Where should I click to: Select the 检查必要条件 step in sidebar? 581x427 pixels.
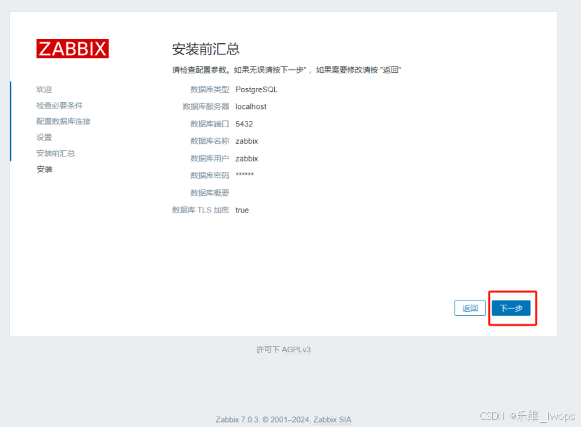click(x=59, y=106)
